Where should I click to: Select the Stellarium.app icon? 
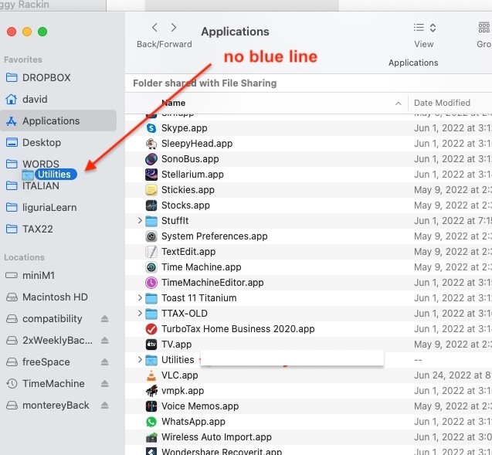(151, 175)
